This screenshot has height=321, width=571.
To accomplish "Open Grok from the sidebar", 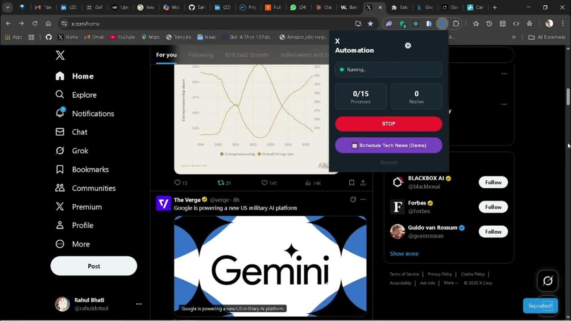I will coord(60,151).
